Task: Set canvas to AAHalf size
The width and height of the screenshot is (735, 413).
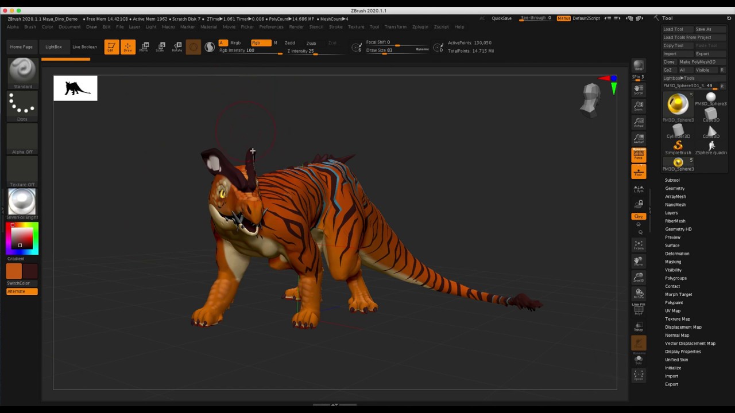Action: coord(639,139)
